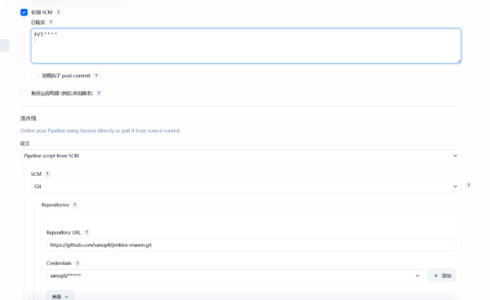Image resolution: width=490 pixels, height=300 pixels.
Task: Open help for Credentials field
Action: [x=78, y=263]
